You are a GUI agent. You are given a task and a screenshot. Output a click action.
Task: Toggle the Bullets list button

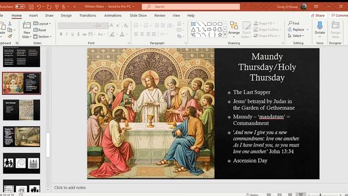point(136,26)
